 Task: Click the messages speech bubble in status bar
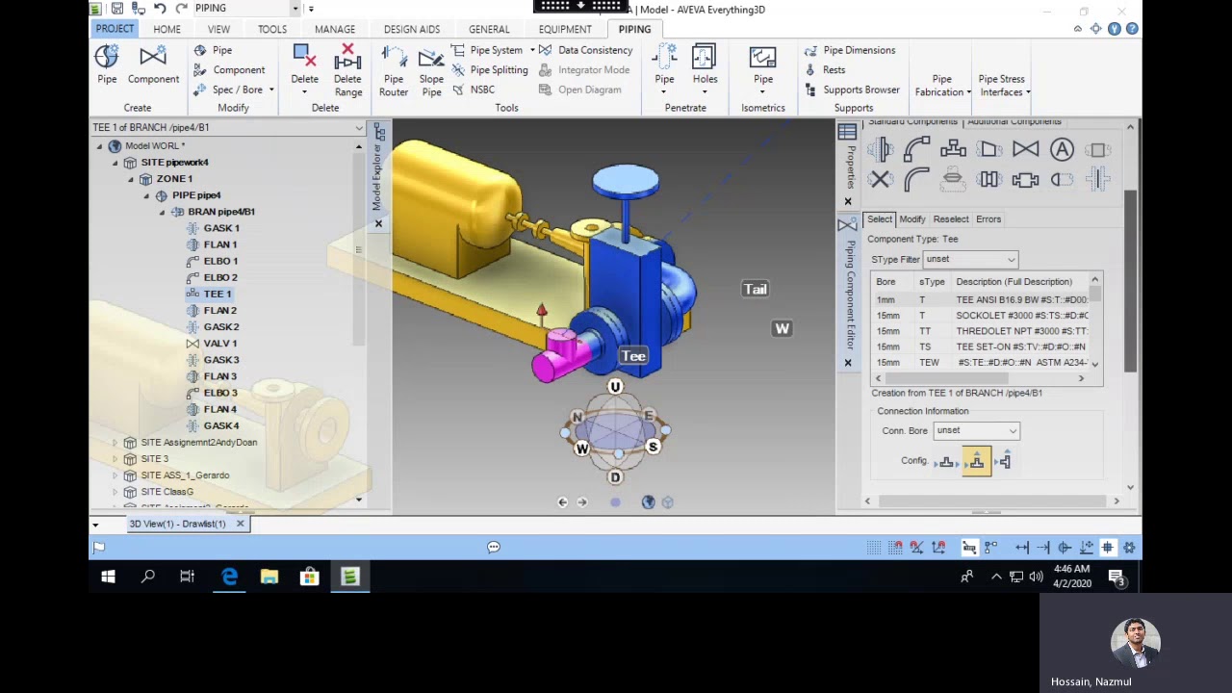pos(494,547)
